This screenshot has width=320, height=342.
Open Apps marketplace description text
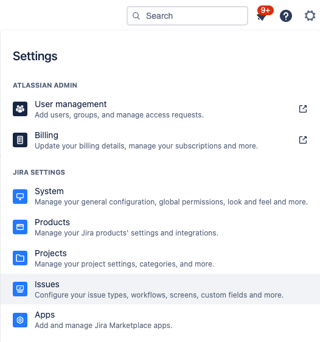point(103,326)
